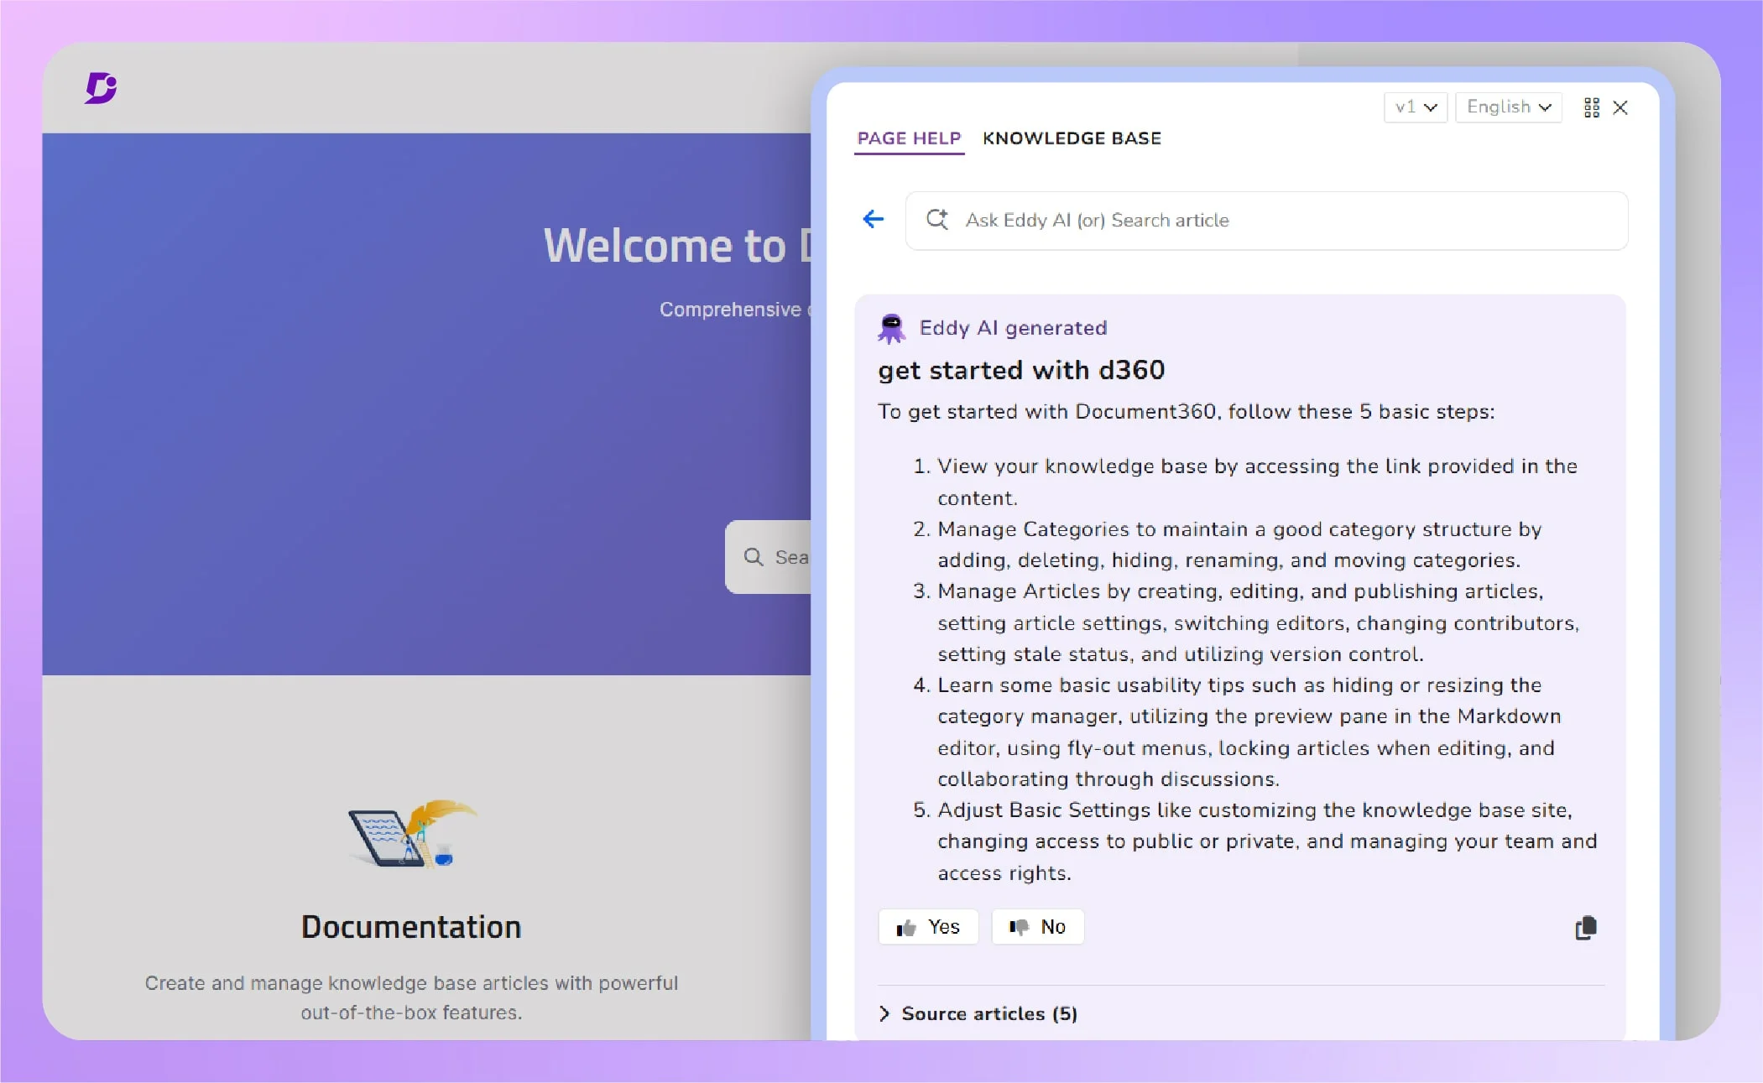Viewport: 1763px width, 1083px height.
Task: Expand Source articles (5) section
Action: point(978,1013)
